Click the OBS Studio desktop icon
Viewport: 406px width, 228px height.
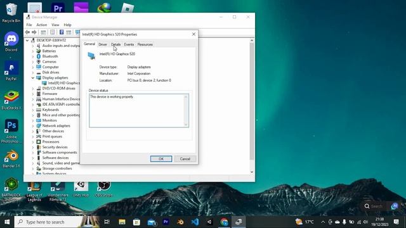tap(103, 189)
